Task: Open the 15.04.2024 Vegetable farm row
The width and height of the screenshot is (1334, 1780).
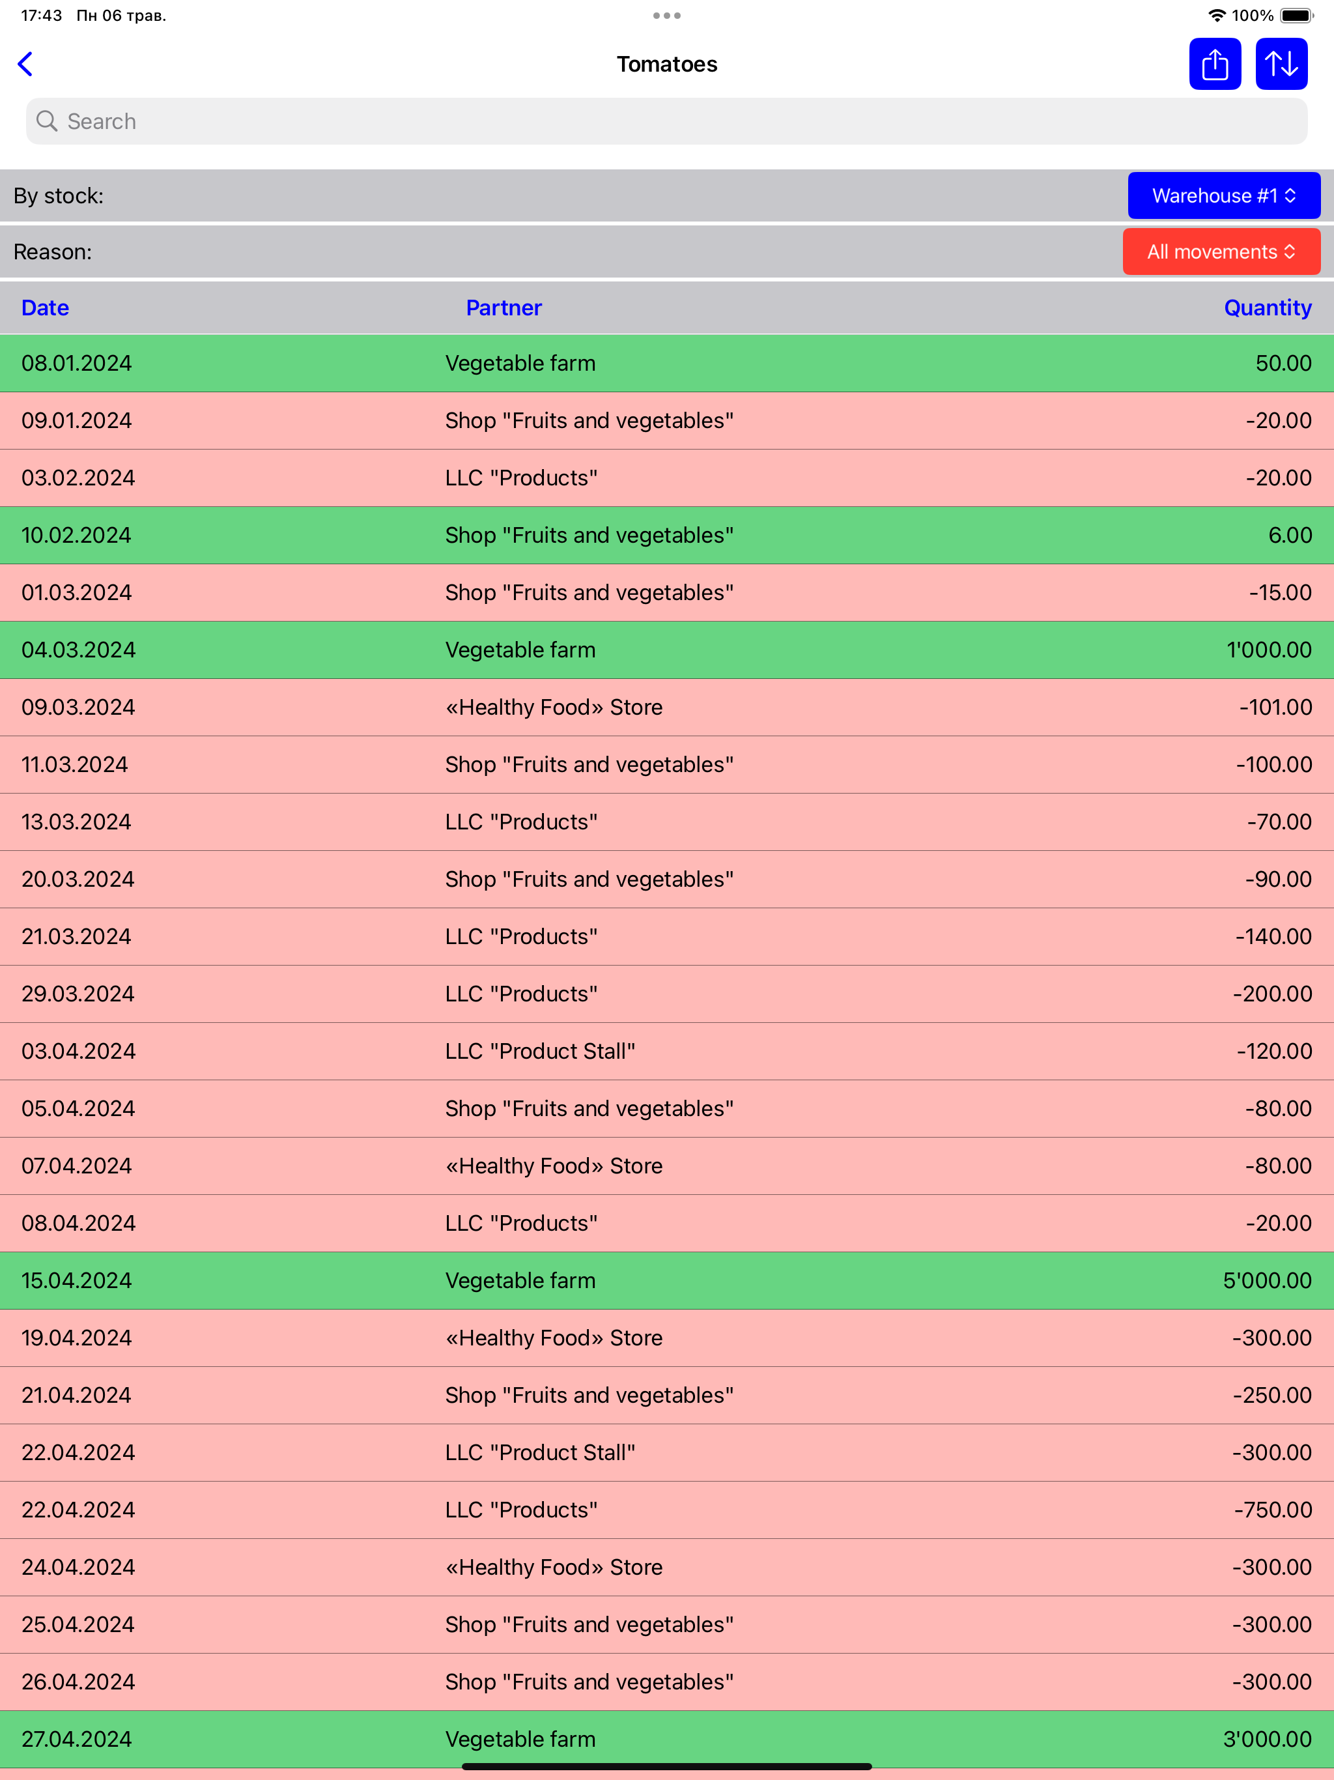Action: pyautogui.click(x=667, y=1281)
